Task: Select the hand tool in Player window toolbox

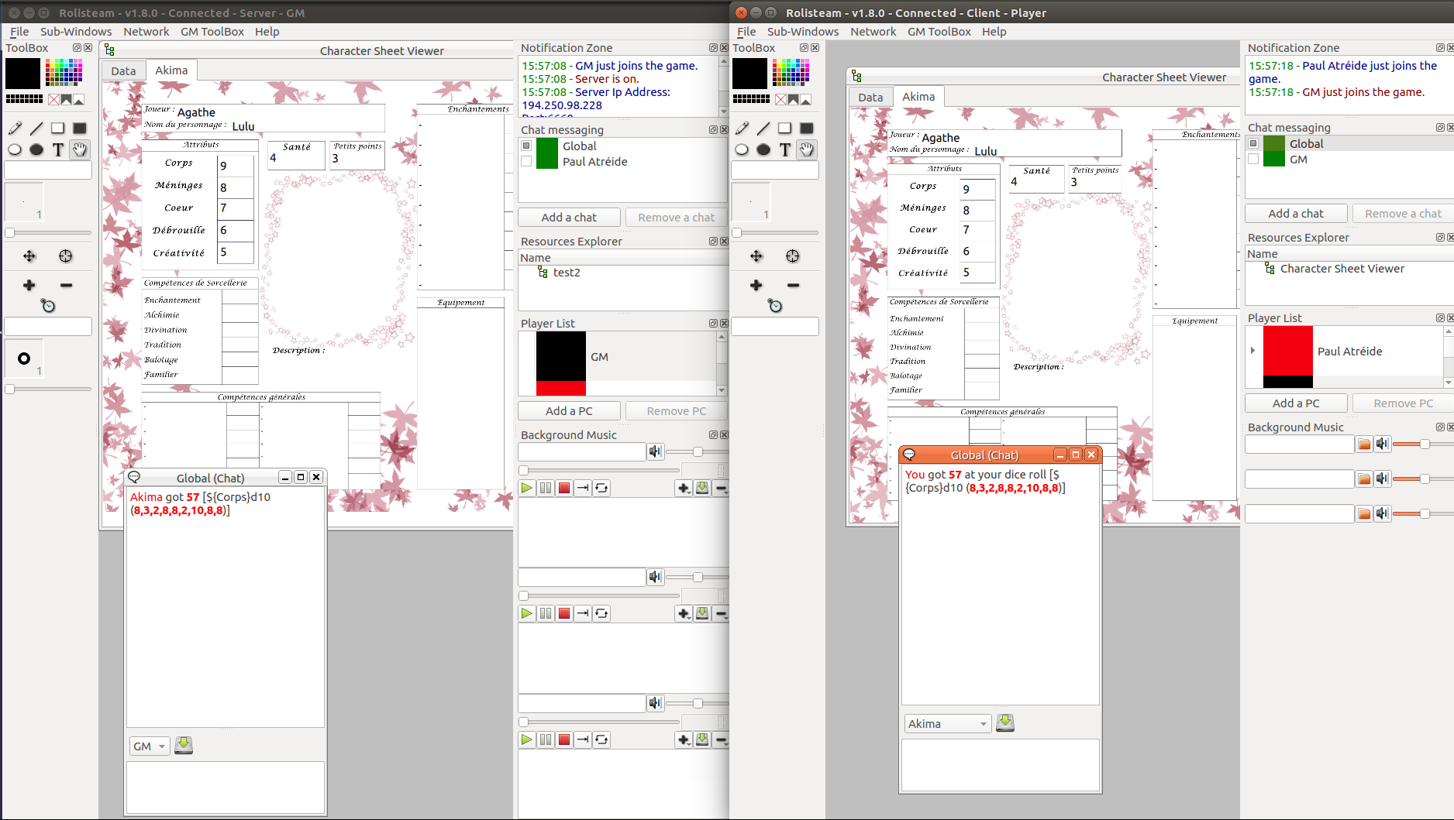Action: (807, 149)
